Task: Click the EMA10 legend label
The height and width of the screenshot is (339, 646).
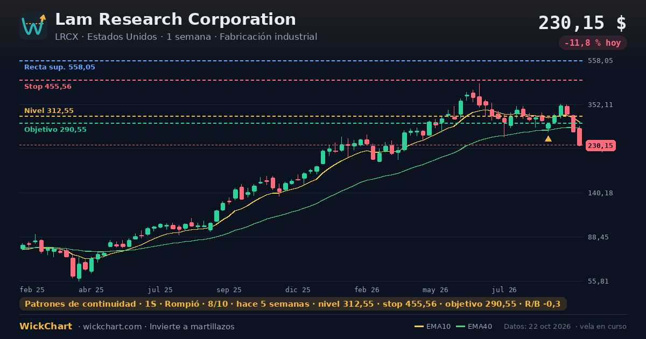Action: tap(438, 327)
